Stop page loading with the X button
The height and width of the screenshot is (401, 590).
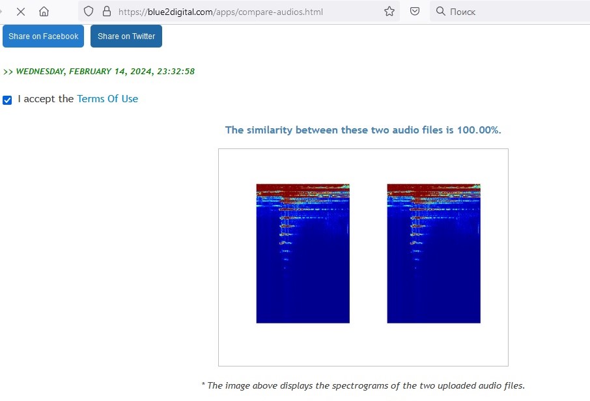(21, 12)
